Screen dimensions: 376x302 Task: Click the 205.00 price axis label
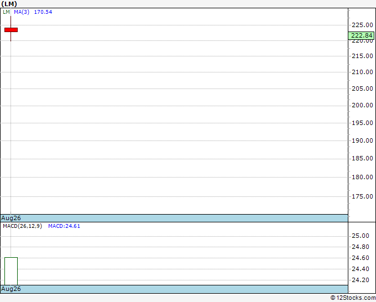(x=362, y=88)
